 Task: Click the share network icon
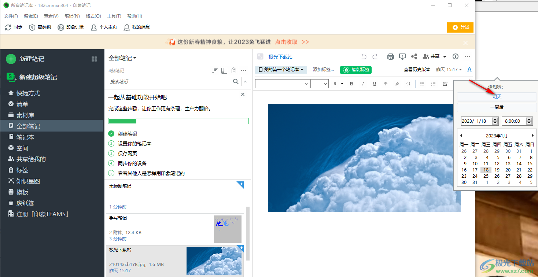414,56
